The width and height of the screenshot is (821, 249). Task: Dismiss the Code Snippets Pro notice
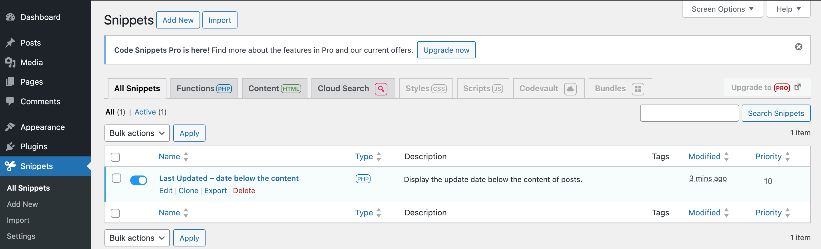point(798,47)
